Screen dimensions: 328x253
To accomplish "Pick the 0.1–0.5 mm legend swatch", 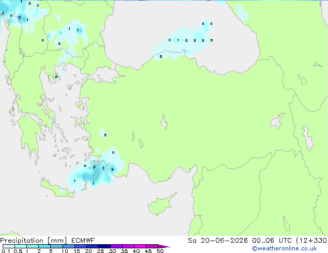I will coord(9,246).
